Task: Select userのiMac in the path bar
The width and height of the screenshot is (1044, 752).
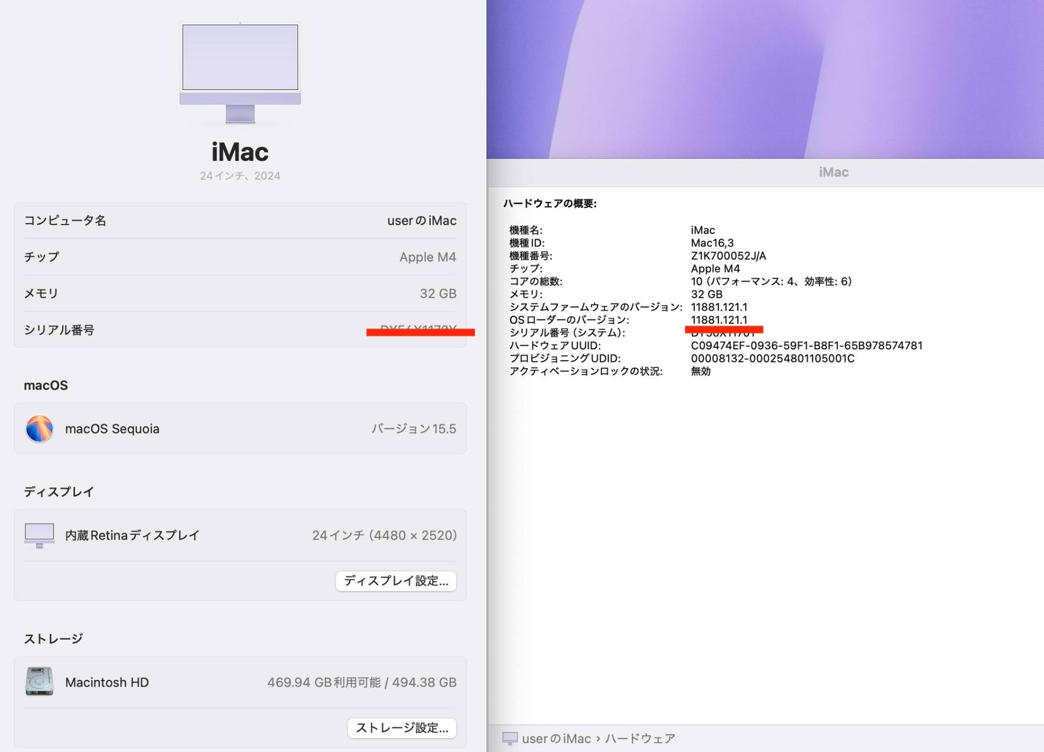Action: pyautogui.click(x=556, y=739)
